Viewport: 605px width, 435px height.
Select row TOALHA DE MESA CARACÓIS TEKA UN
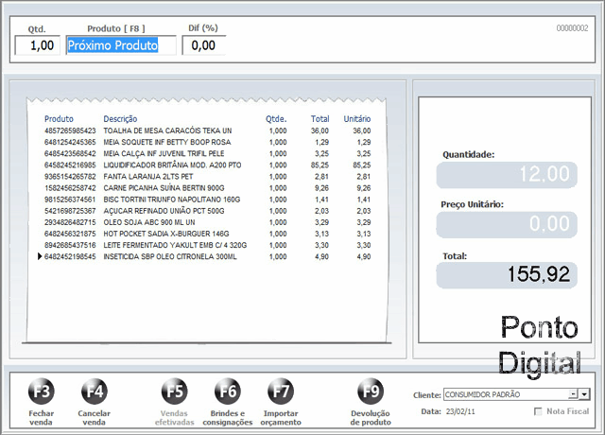208,130
